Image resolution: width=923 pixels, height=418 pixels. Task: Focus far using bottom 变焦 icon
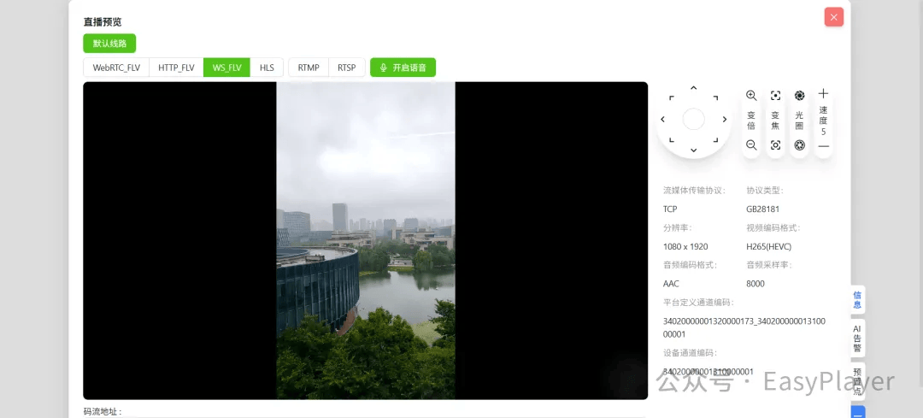tap(776, 144)
